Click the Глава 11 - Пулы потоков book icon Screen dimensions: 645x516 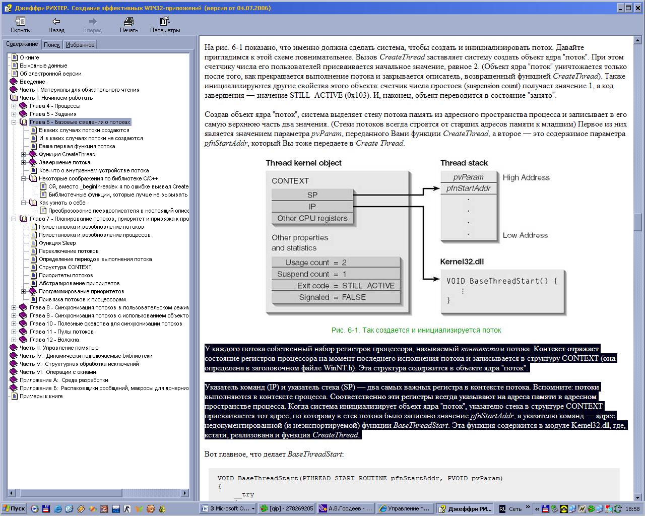(23, 332)
